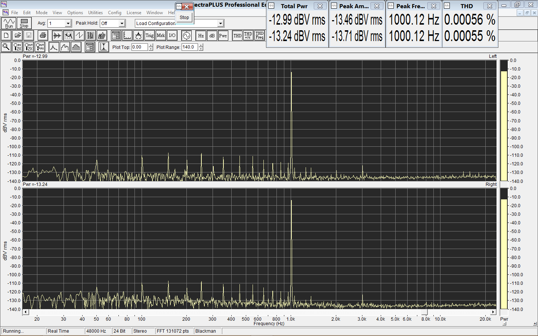Toggle the THD+N display button

pos(248,36)
